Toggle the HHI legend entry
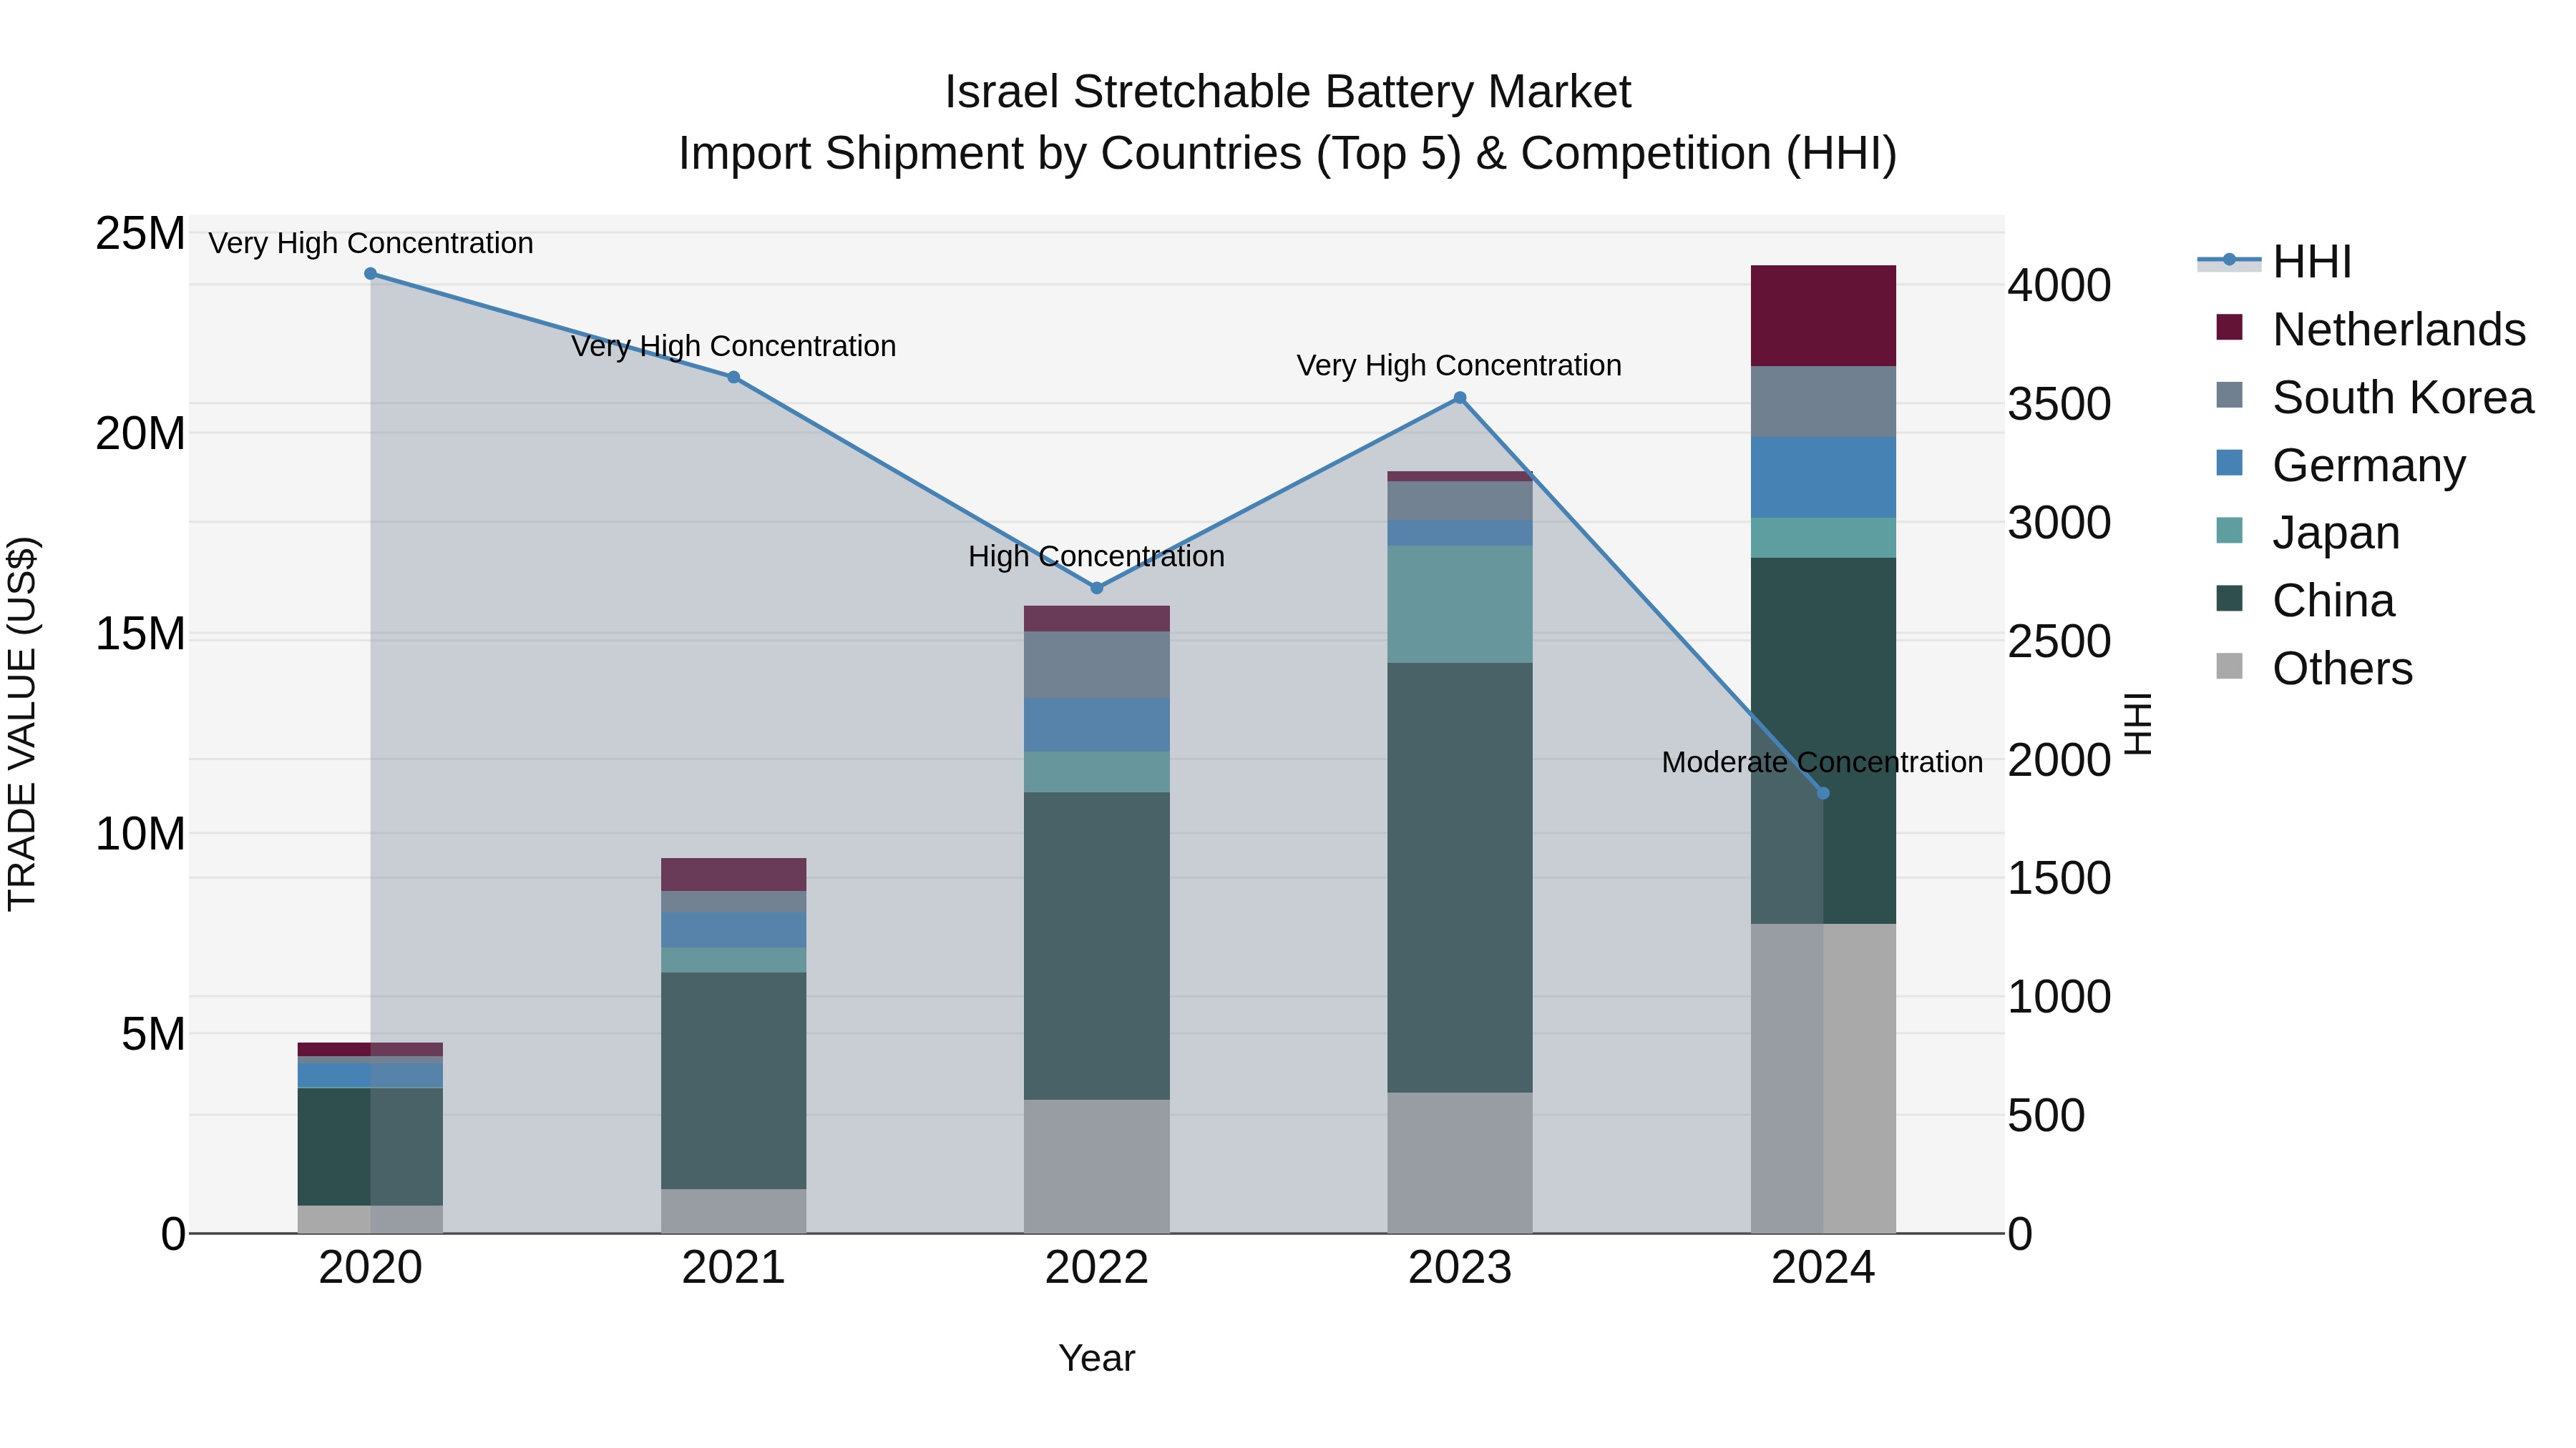The image size is (2576, 1448). pyautogui.click(x=2275, y=262)
